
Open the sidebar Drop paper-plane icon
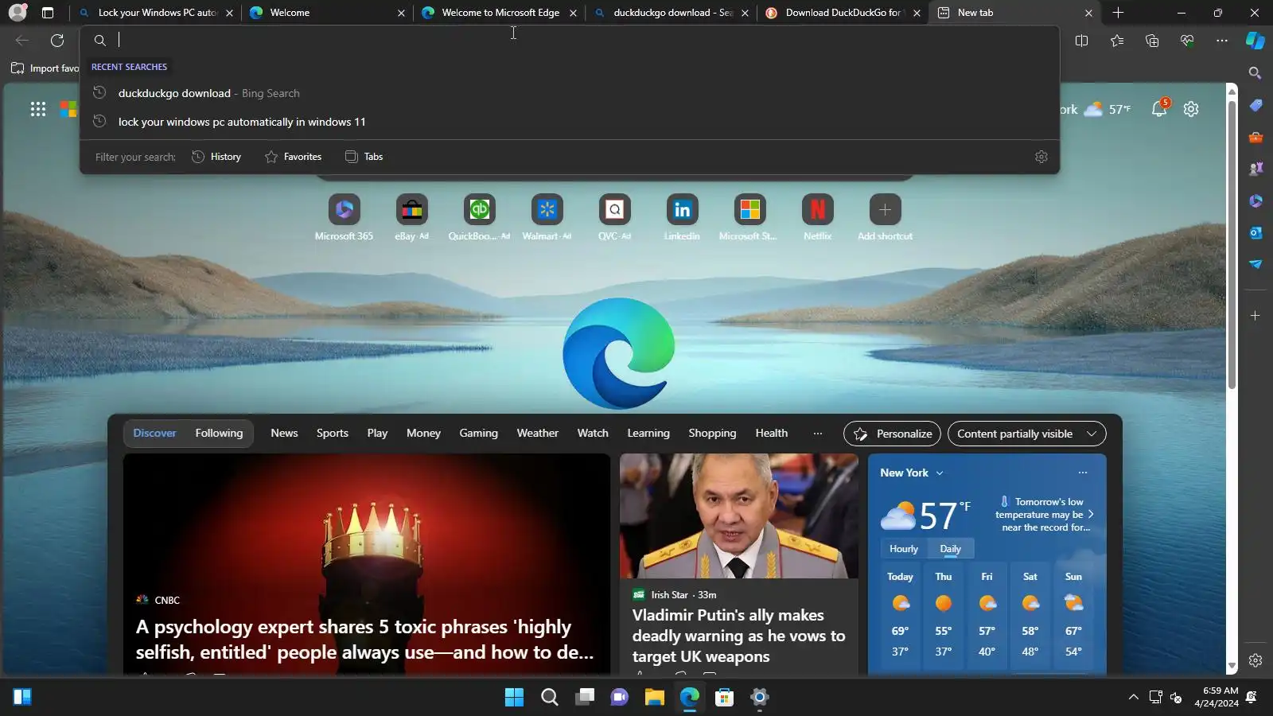click(1255, 264)
